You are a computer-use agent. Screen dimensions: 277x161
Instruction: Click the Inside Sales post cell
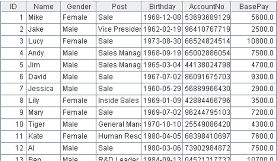click(x=119, y=98)
